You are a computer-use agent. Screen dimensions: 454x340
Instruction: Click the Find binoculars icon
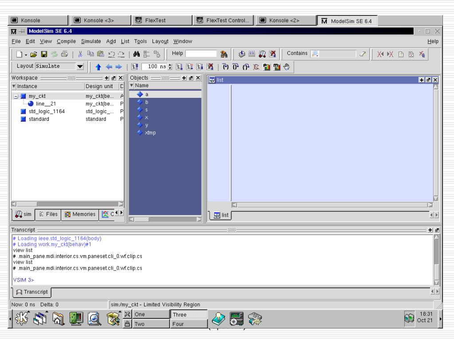point(137,54)
